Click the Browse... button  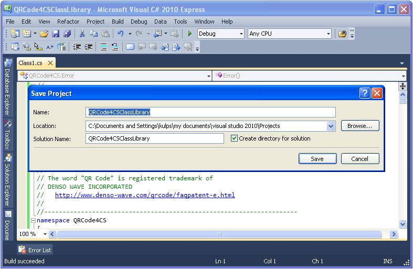point(360,126)
